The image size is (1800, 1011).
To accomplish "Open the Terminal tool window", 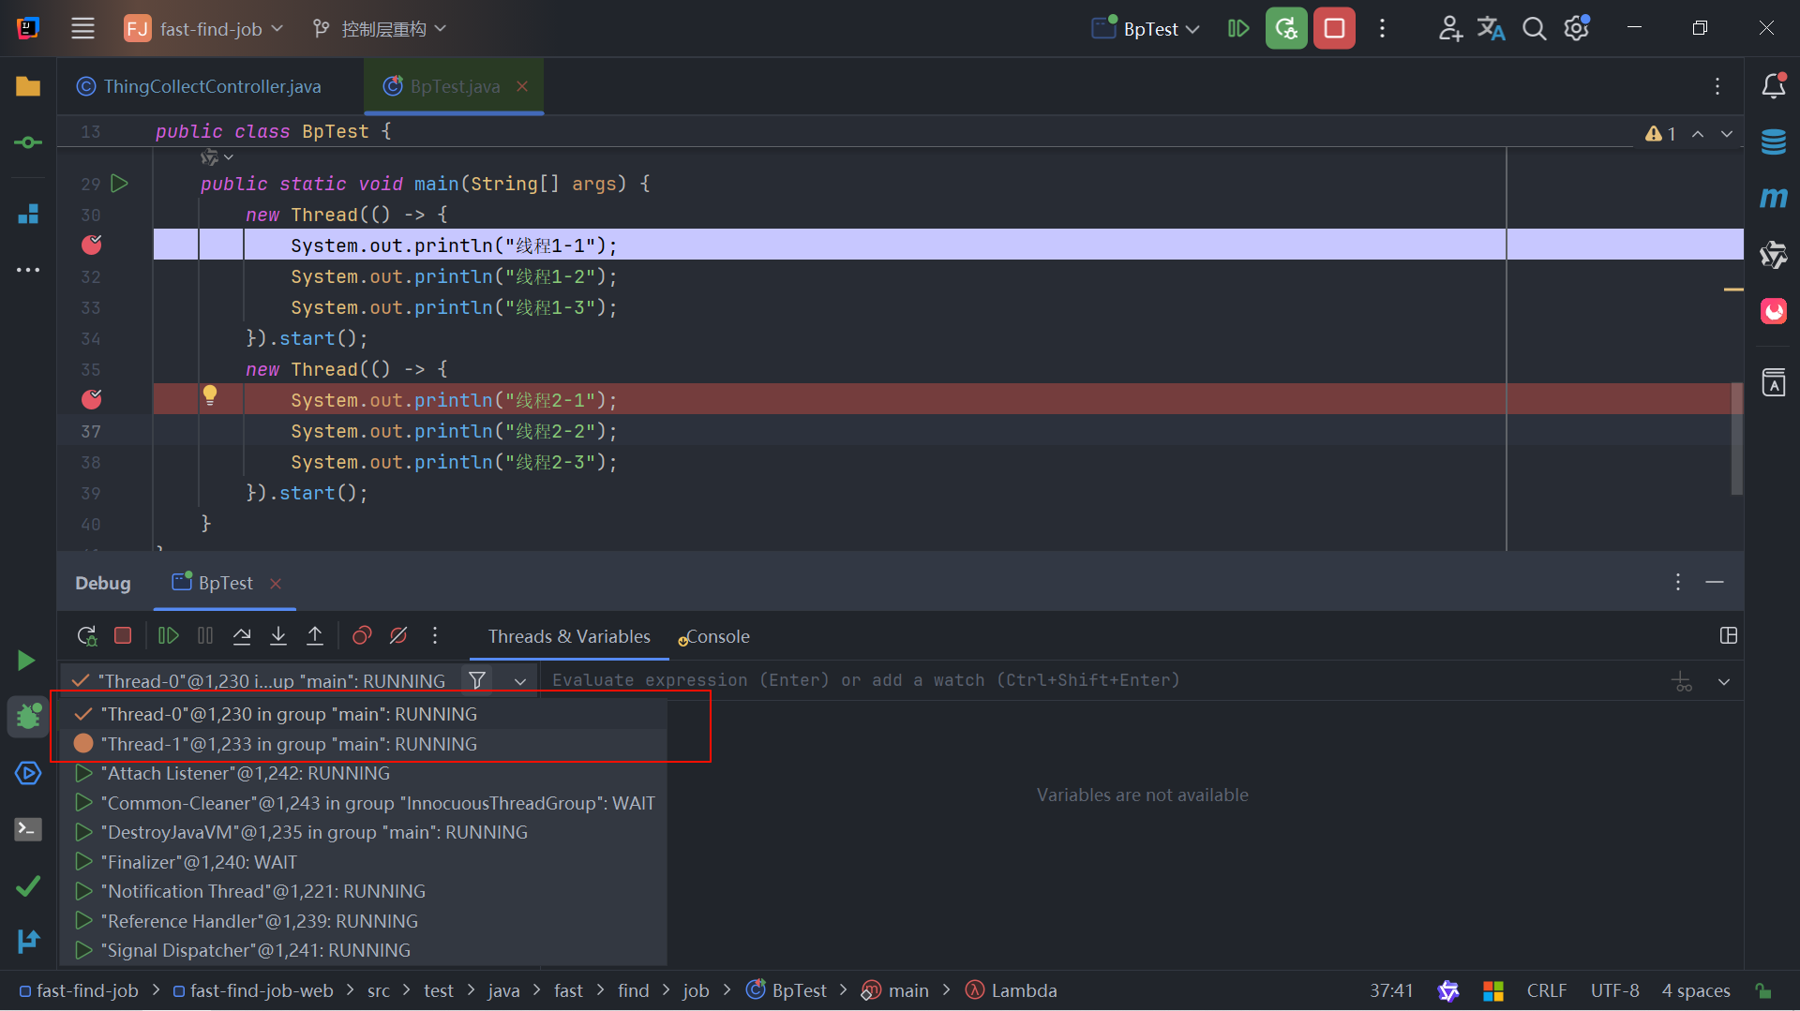I will click(28, 829).
